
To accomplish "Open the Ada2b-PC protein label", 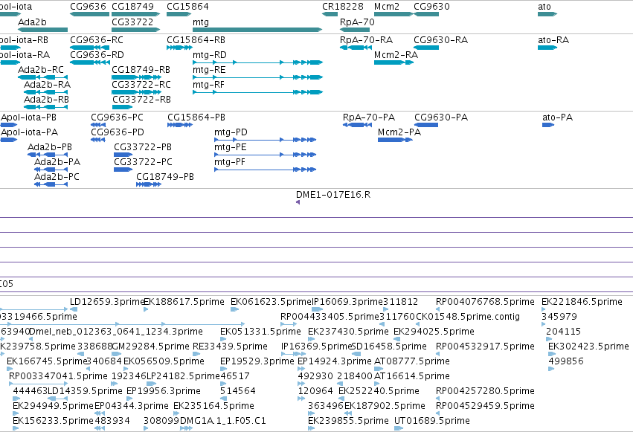I will pos(57,177).
